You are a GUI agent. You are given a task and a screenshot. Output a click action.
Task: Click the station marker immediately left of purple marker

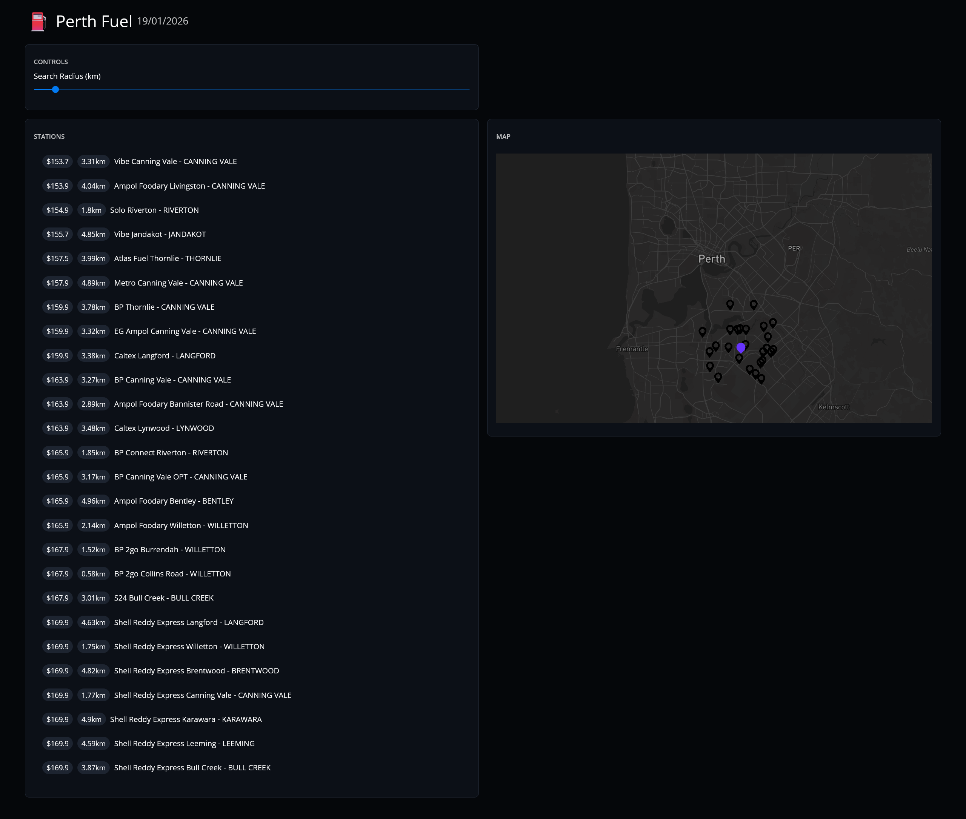728,347
